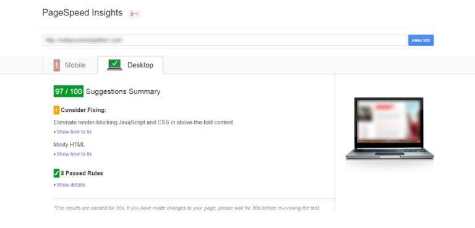Viewport: 475px width, 228px height.
Task: Click the green 97 / 100 score badge
Action: point(69,91)
